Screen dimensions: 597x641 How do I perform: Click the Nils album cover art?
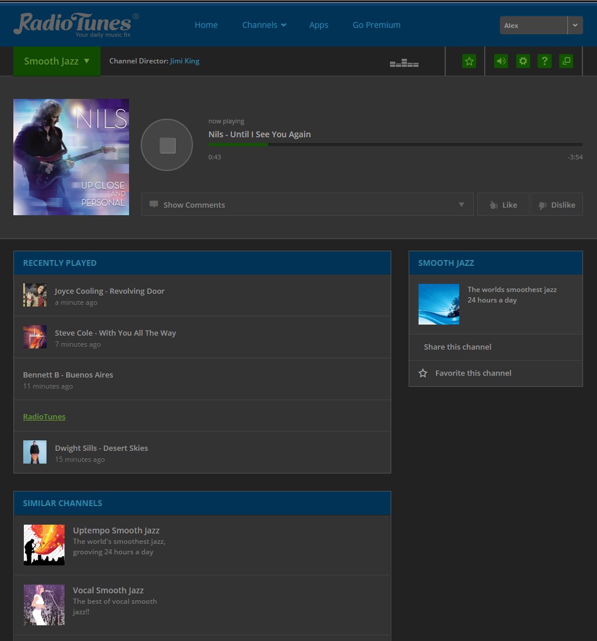(x=71, y=157)
